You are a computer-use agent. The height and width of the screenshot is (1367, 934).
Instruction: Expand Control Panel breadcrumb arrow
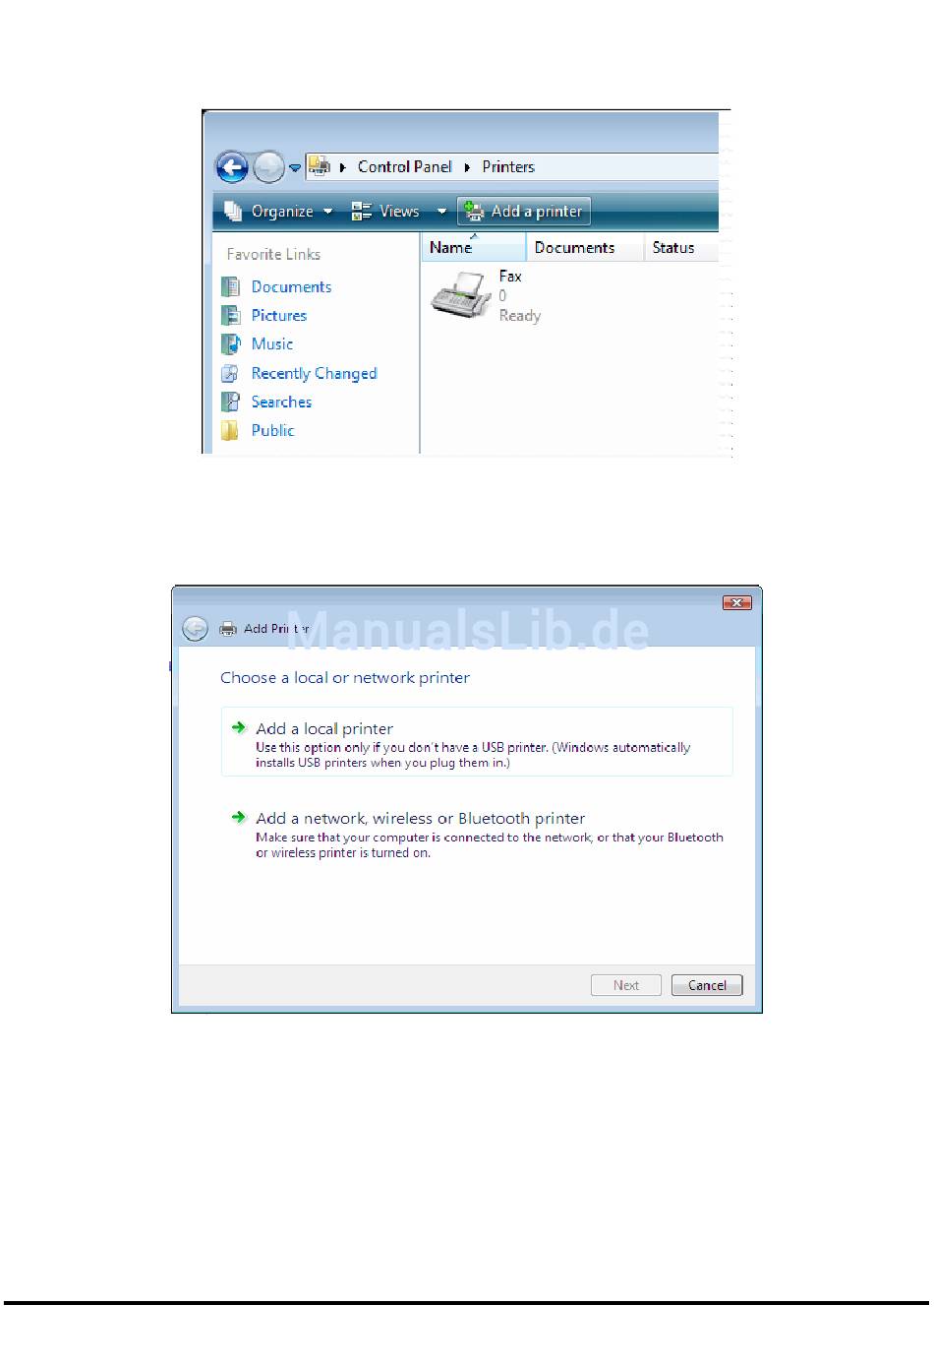(467, 167)
